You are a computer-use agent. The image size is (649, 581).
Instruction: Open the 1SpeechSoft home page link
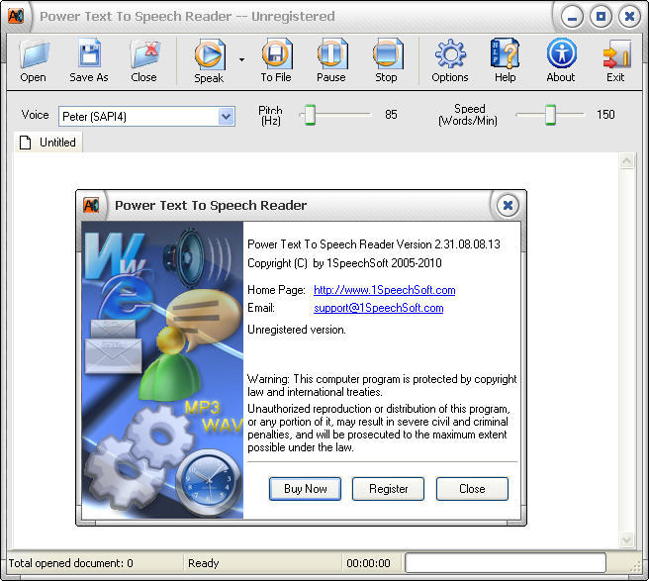pyautogui.click(x=385, y=290)
